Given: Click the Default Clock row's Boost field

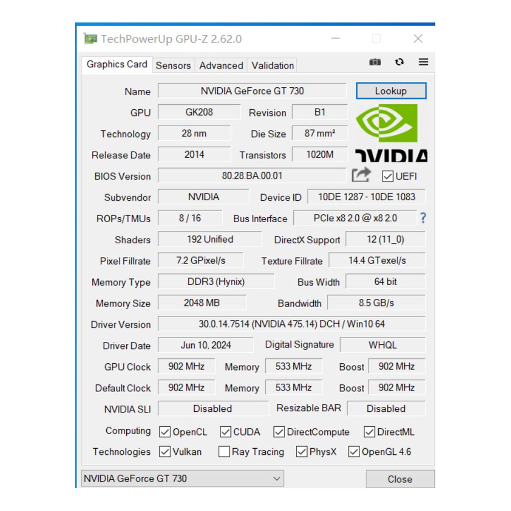Looking at the screenshot, I should [397, 387].
